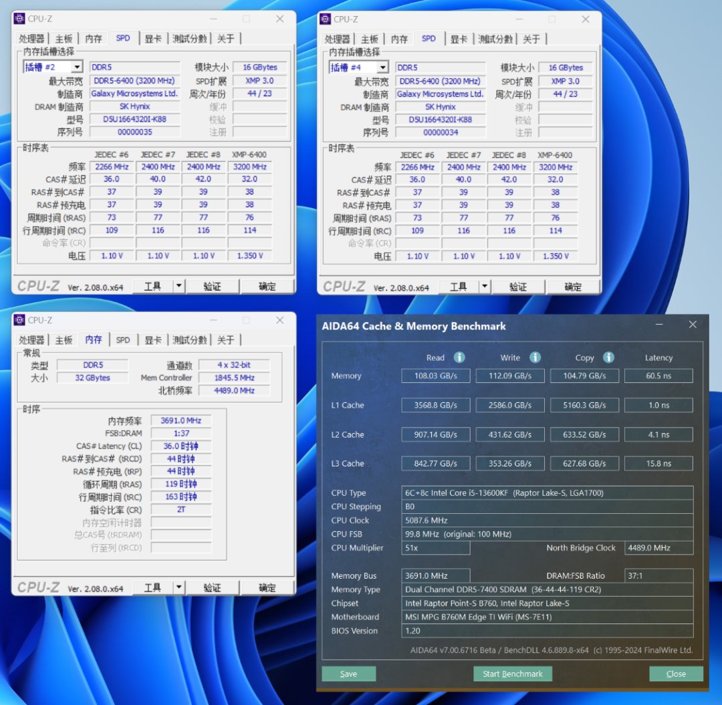Switch to 主板 tab in top-left CPU-Z
Viewport: 722px width, 705px height.
point(64,39)
